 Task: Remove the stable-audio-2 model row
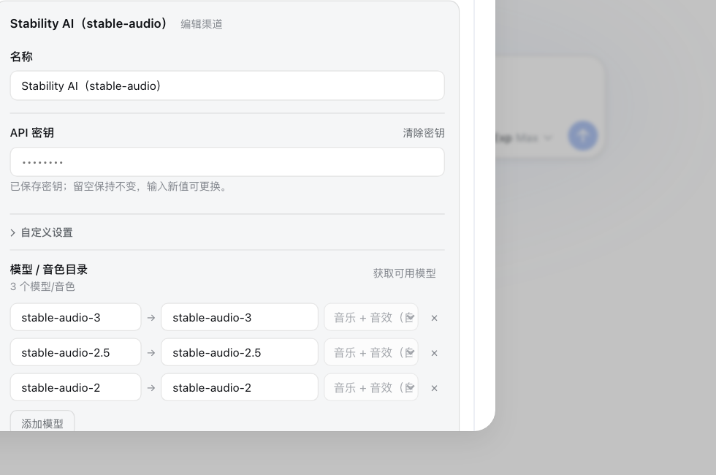434,388
